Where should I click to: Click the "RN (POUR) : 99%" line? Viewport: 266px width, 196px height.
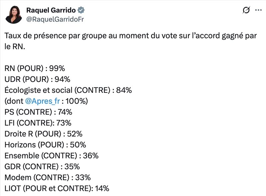35,68
